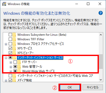Click the Windows プロセス アクティブ化サービス folder icon
Viewport: 106px width, 93px height.
pyautogui.click(x=14, y=44)
